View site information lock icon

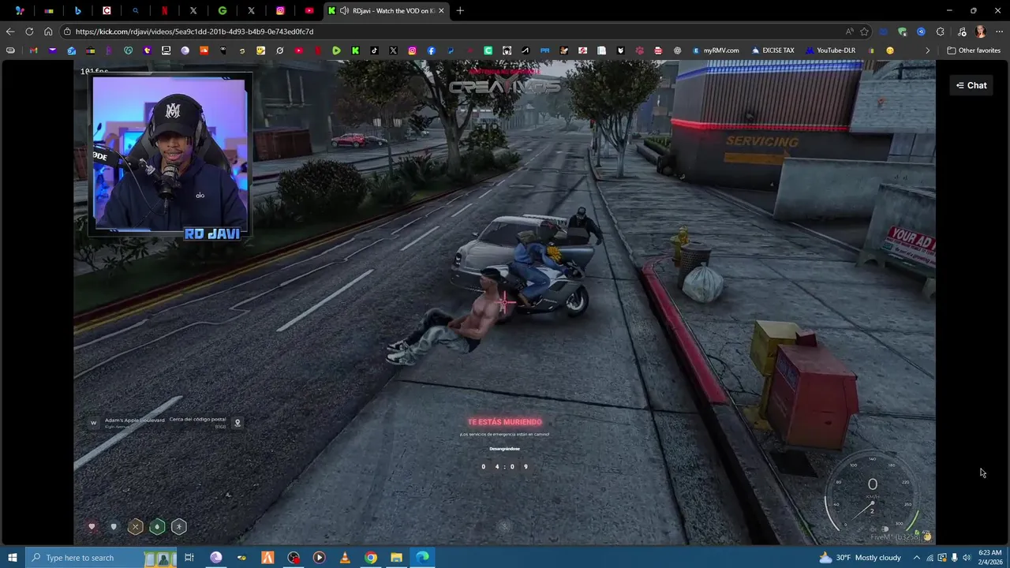68,32
